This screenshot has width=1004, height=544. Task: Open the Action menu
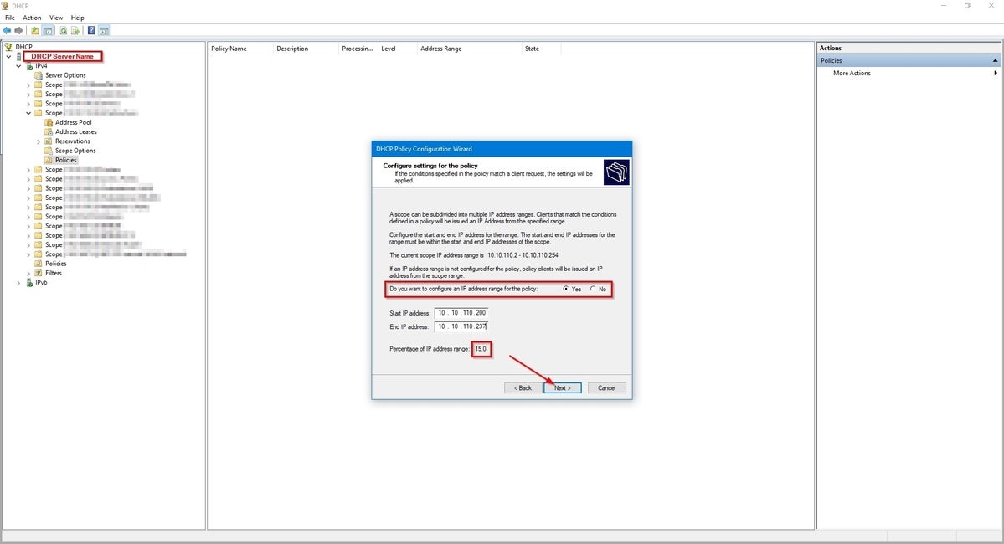click(x=32, y=18)
